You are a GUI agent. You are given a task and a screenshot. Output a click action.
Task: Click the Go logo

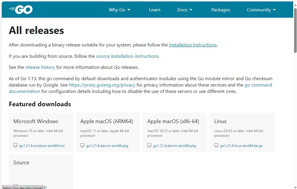click(x=21, y=10)
